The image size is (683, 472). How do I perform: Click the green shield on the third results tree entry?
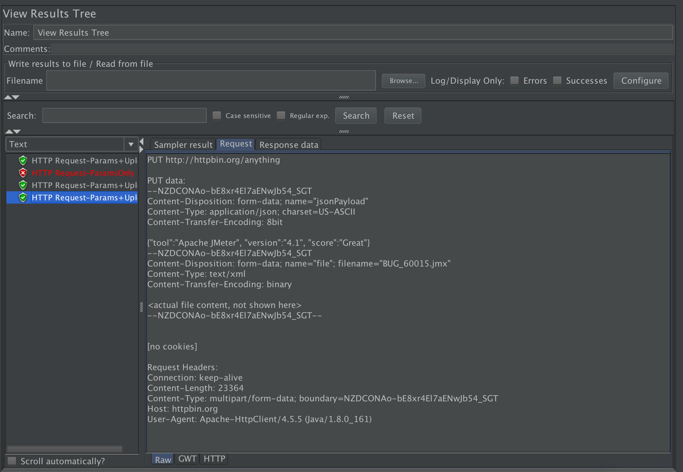(23, 185)
